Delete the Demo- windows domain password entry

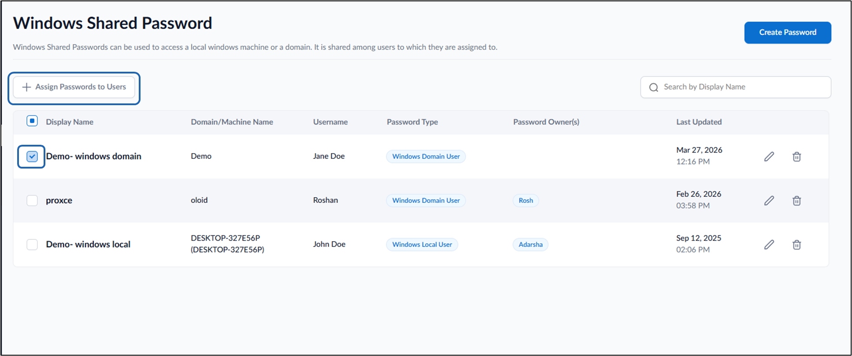tap(796, 157)
